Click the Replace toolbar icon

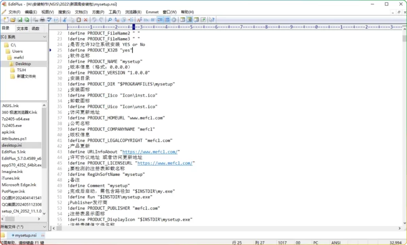(117, 20)
